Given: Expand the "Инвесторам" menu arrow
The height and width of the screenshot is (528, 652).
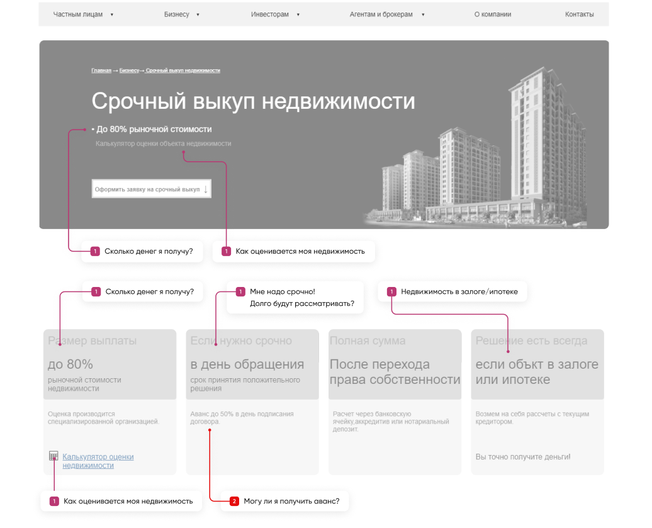Looking at the screenshot, I should coord(298,14).
